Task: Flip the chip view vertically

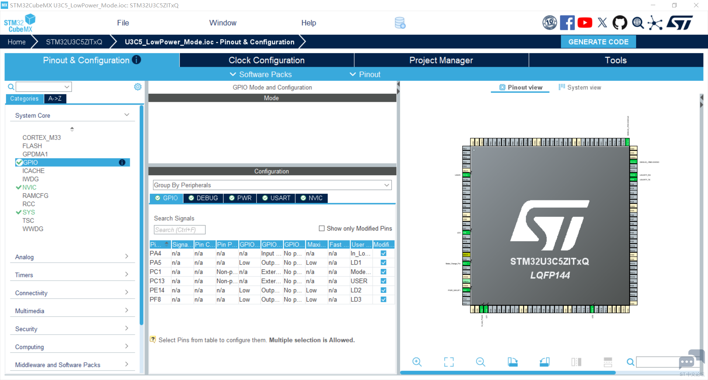Action: [x=608, y=362]
